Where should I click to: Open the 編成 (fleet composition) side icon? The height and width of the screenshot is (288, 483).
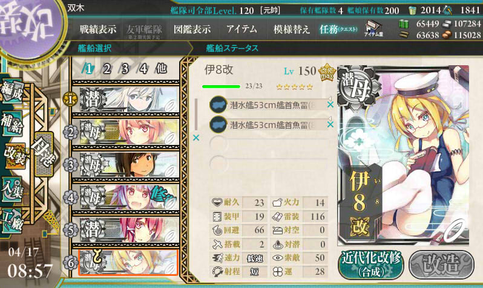coord(12,91)
